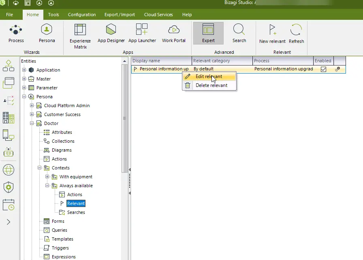Viewport: 363px width, 260px height.
Task: Expand the With equipment context
Action: click(47, 177)
